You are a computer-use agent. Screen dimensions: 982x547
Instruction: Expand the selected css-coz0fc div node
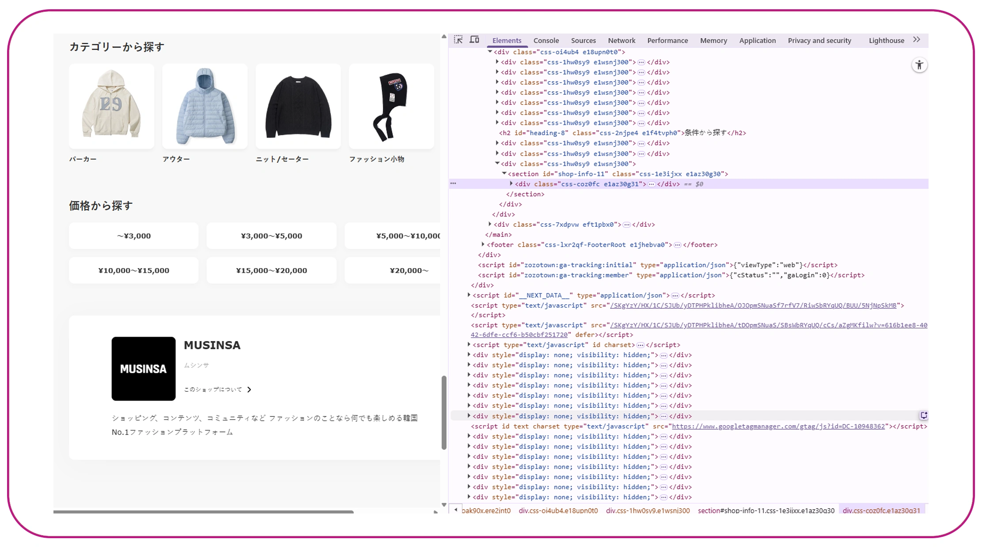click(x=511, y=184)
